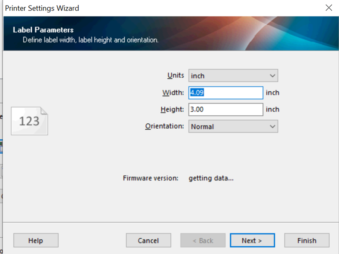Image resolution: width=339 pixels, height=254 pixels.
Task: Click the Units dropdown arrow
Action: [x=272, y=76]
